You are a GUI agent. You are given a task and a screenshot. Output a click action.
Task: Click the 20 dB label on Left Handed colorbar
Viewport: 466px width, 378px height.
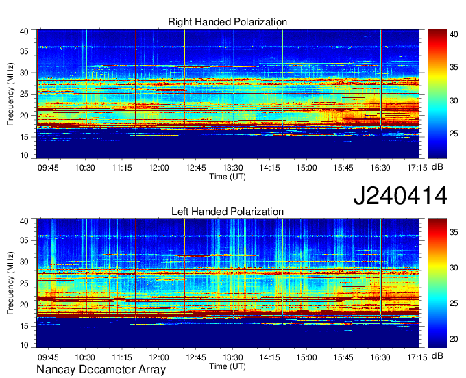click(x=454, y=339)
